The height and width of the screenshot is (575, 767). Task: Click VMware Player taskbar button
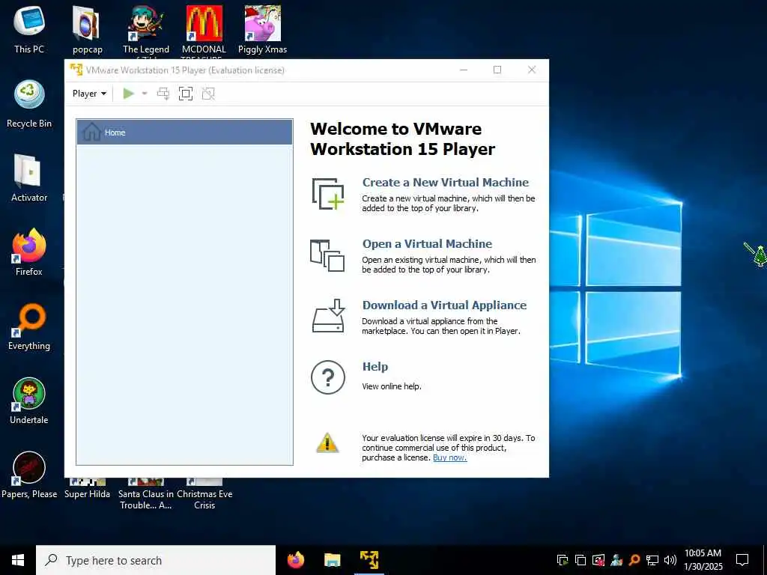369,560
